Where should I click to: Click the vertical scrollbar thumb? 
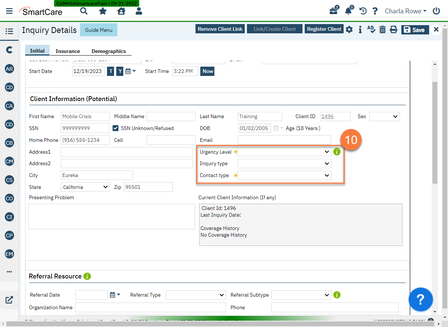[435, 133]
